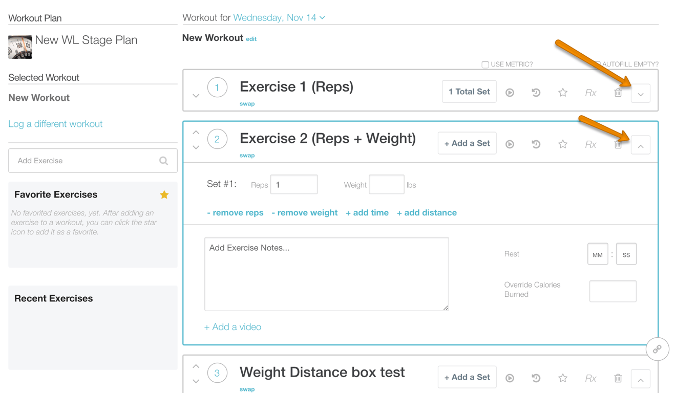
Task: Collapse the Exercise 2 panel
Action: [x=641, y=145]
